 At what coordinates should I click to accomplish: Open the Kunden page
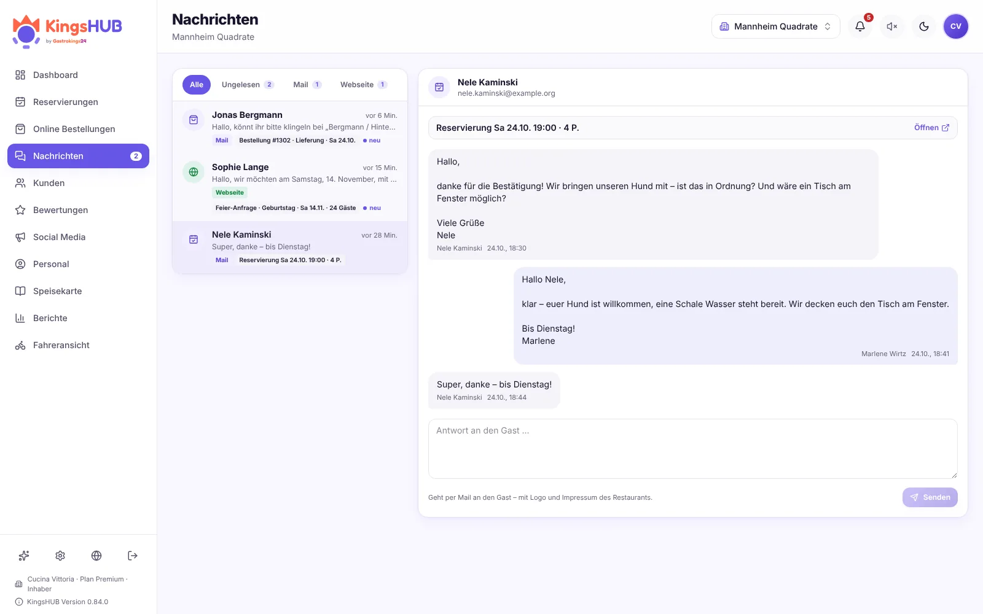(78, 183)
